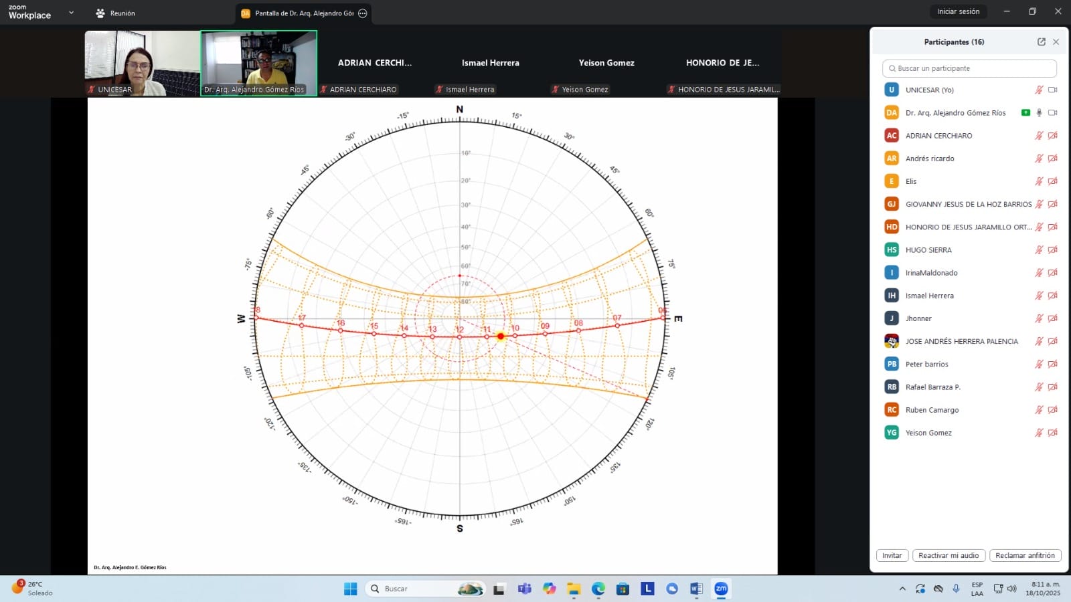This screenshot has width=1071, height=602.
Task: Click microphone icon next to Dr. Arq. Alejandro
Action: pyautogui.click(x=1039, y=112)
